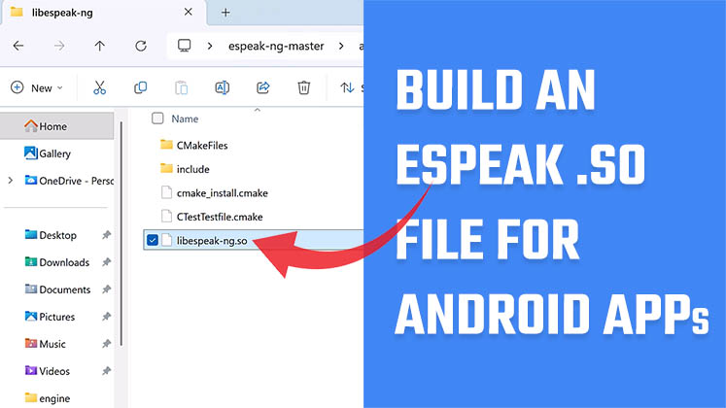Select the cmake_install.cmake file

click(223, 193)
